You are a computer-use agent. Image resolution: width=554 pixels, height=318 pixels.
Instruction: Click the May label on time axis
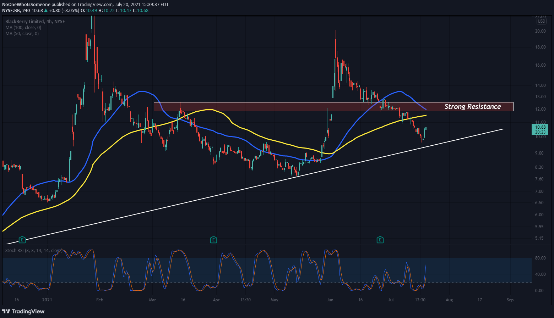coord(274,300)
